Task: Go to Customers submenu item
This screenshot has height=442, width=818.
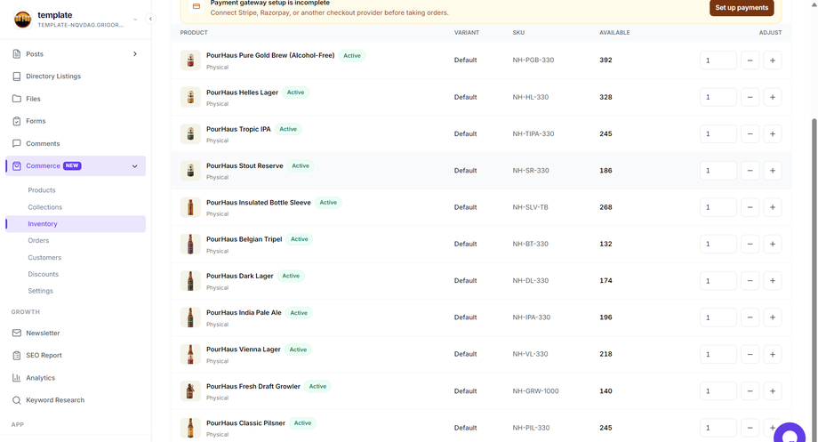Action: click(44, 257)
